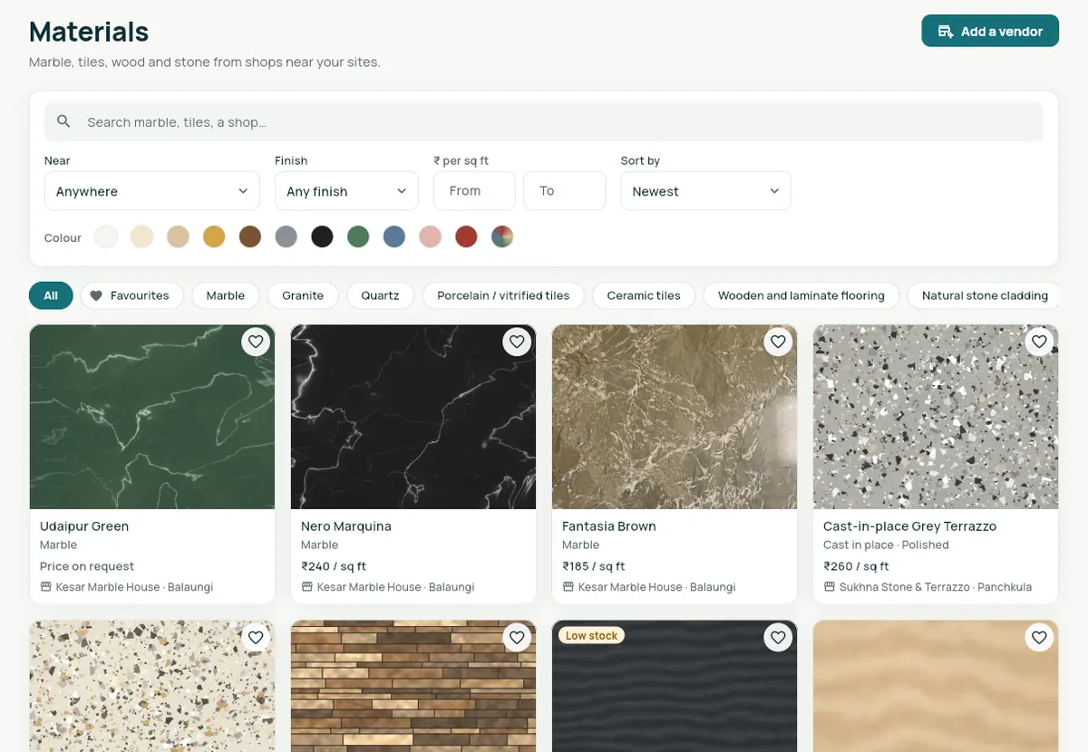Favourite the beige terrazzo card heart
Viewport: 1088px width, 752px height.
(256, 638)
